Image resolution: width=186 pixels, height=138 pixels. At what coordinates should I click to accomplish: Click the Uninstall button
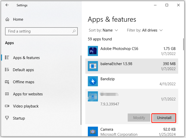pos(164,118)
